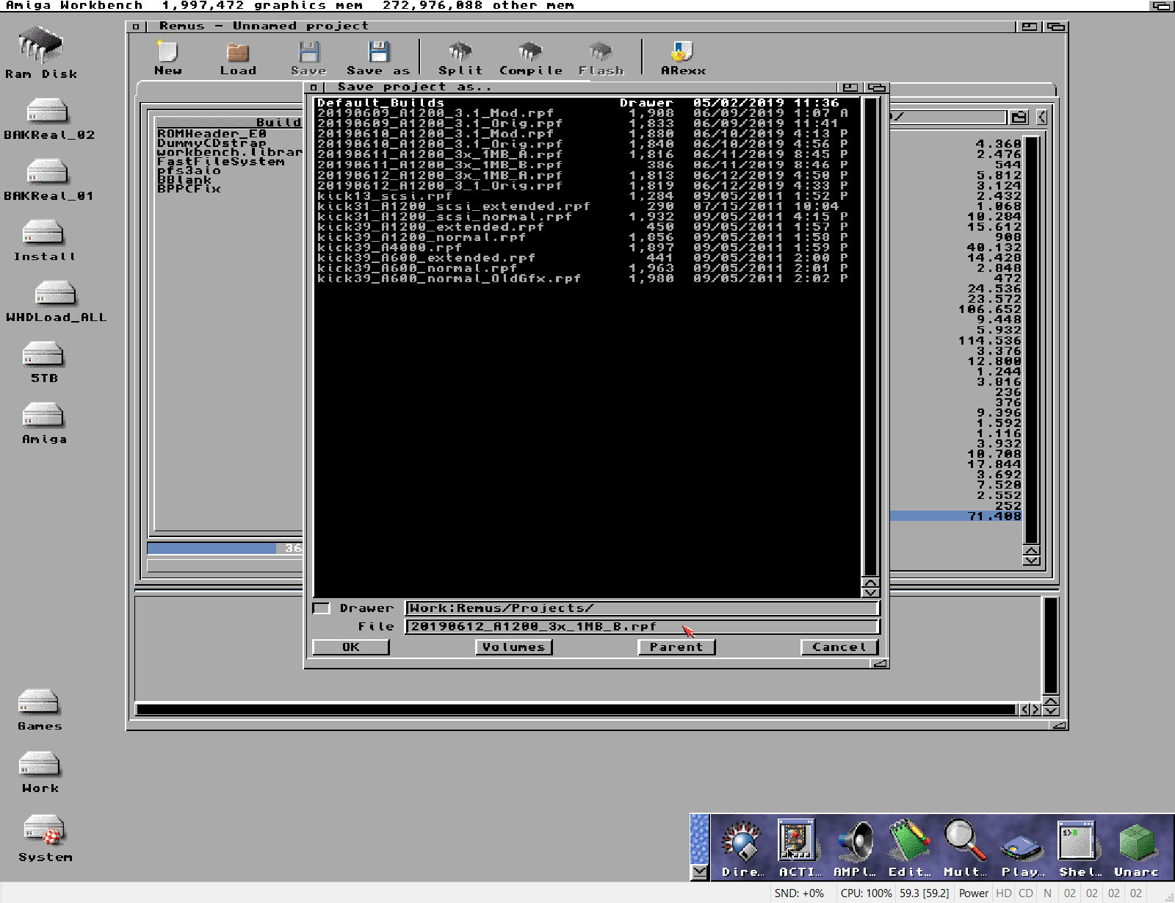1175x903 pixels.
Task: Click the Flash toolbar icon
Action: [x=601, y=58]
